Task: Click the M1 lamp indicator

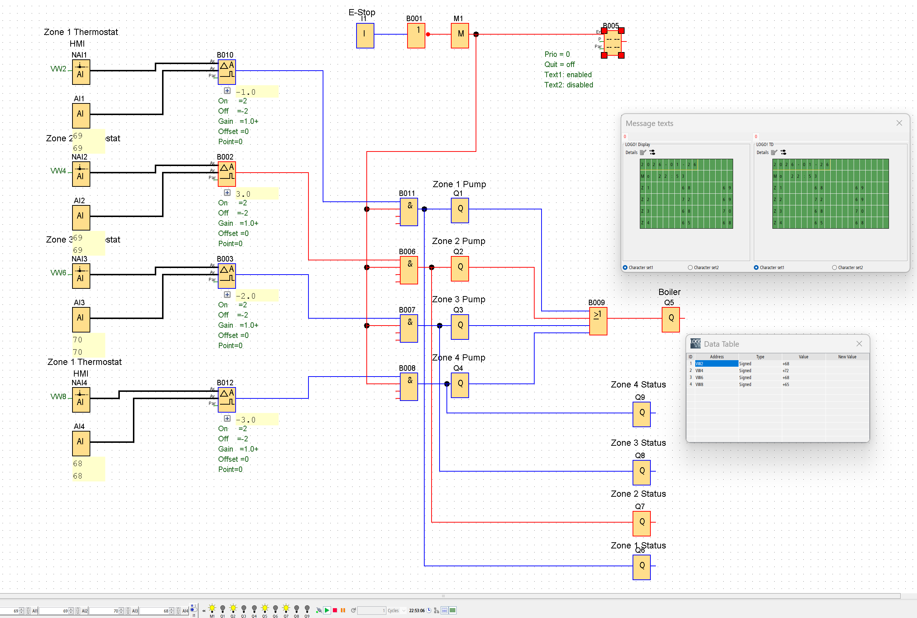Action: coord(212,609)
